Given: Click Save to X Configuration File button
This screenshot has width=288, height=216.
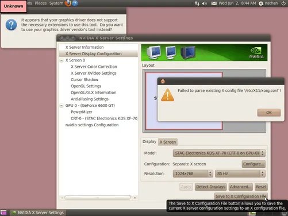Looking at the screenshot, I should tap(241, 196).
